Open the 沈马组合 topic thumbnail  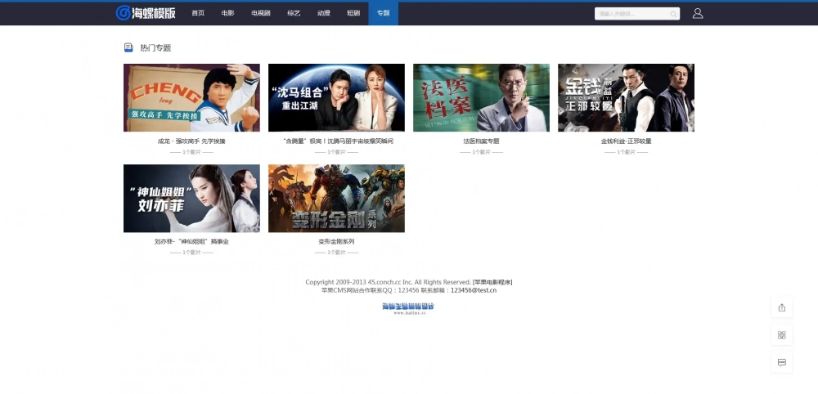tap(336, 97)
